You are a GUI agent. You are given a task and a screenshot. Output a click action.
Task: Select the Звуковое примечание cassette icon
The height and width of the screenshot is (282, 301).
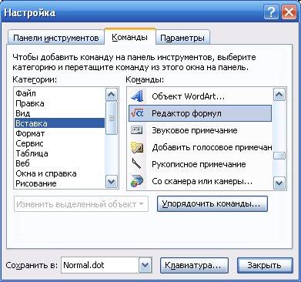point(137,130)
